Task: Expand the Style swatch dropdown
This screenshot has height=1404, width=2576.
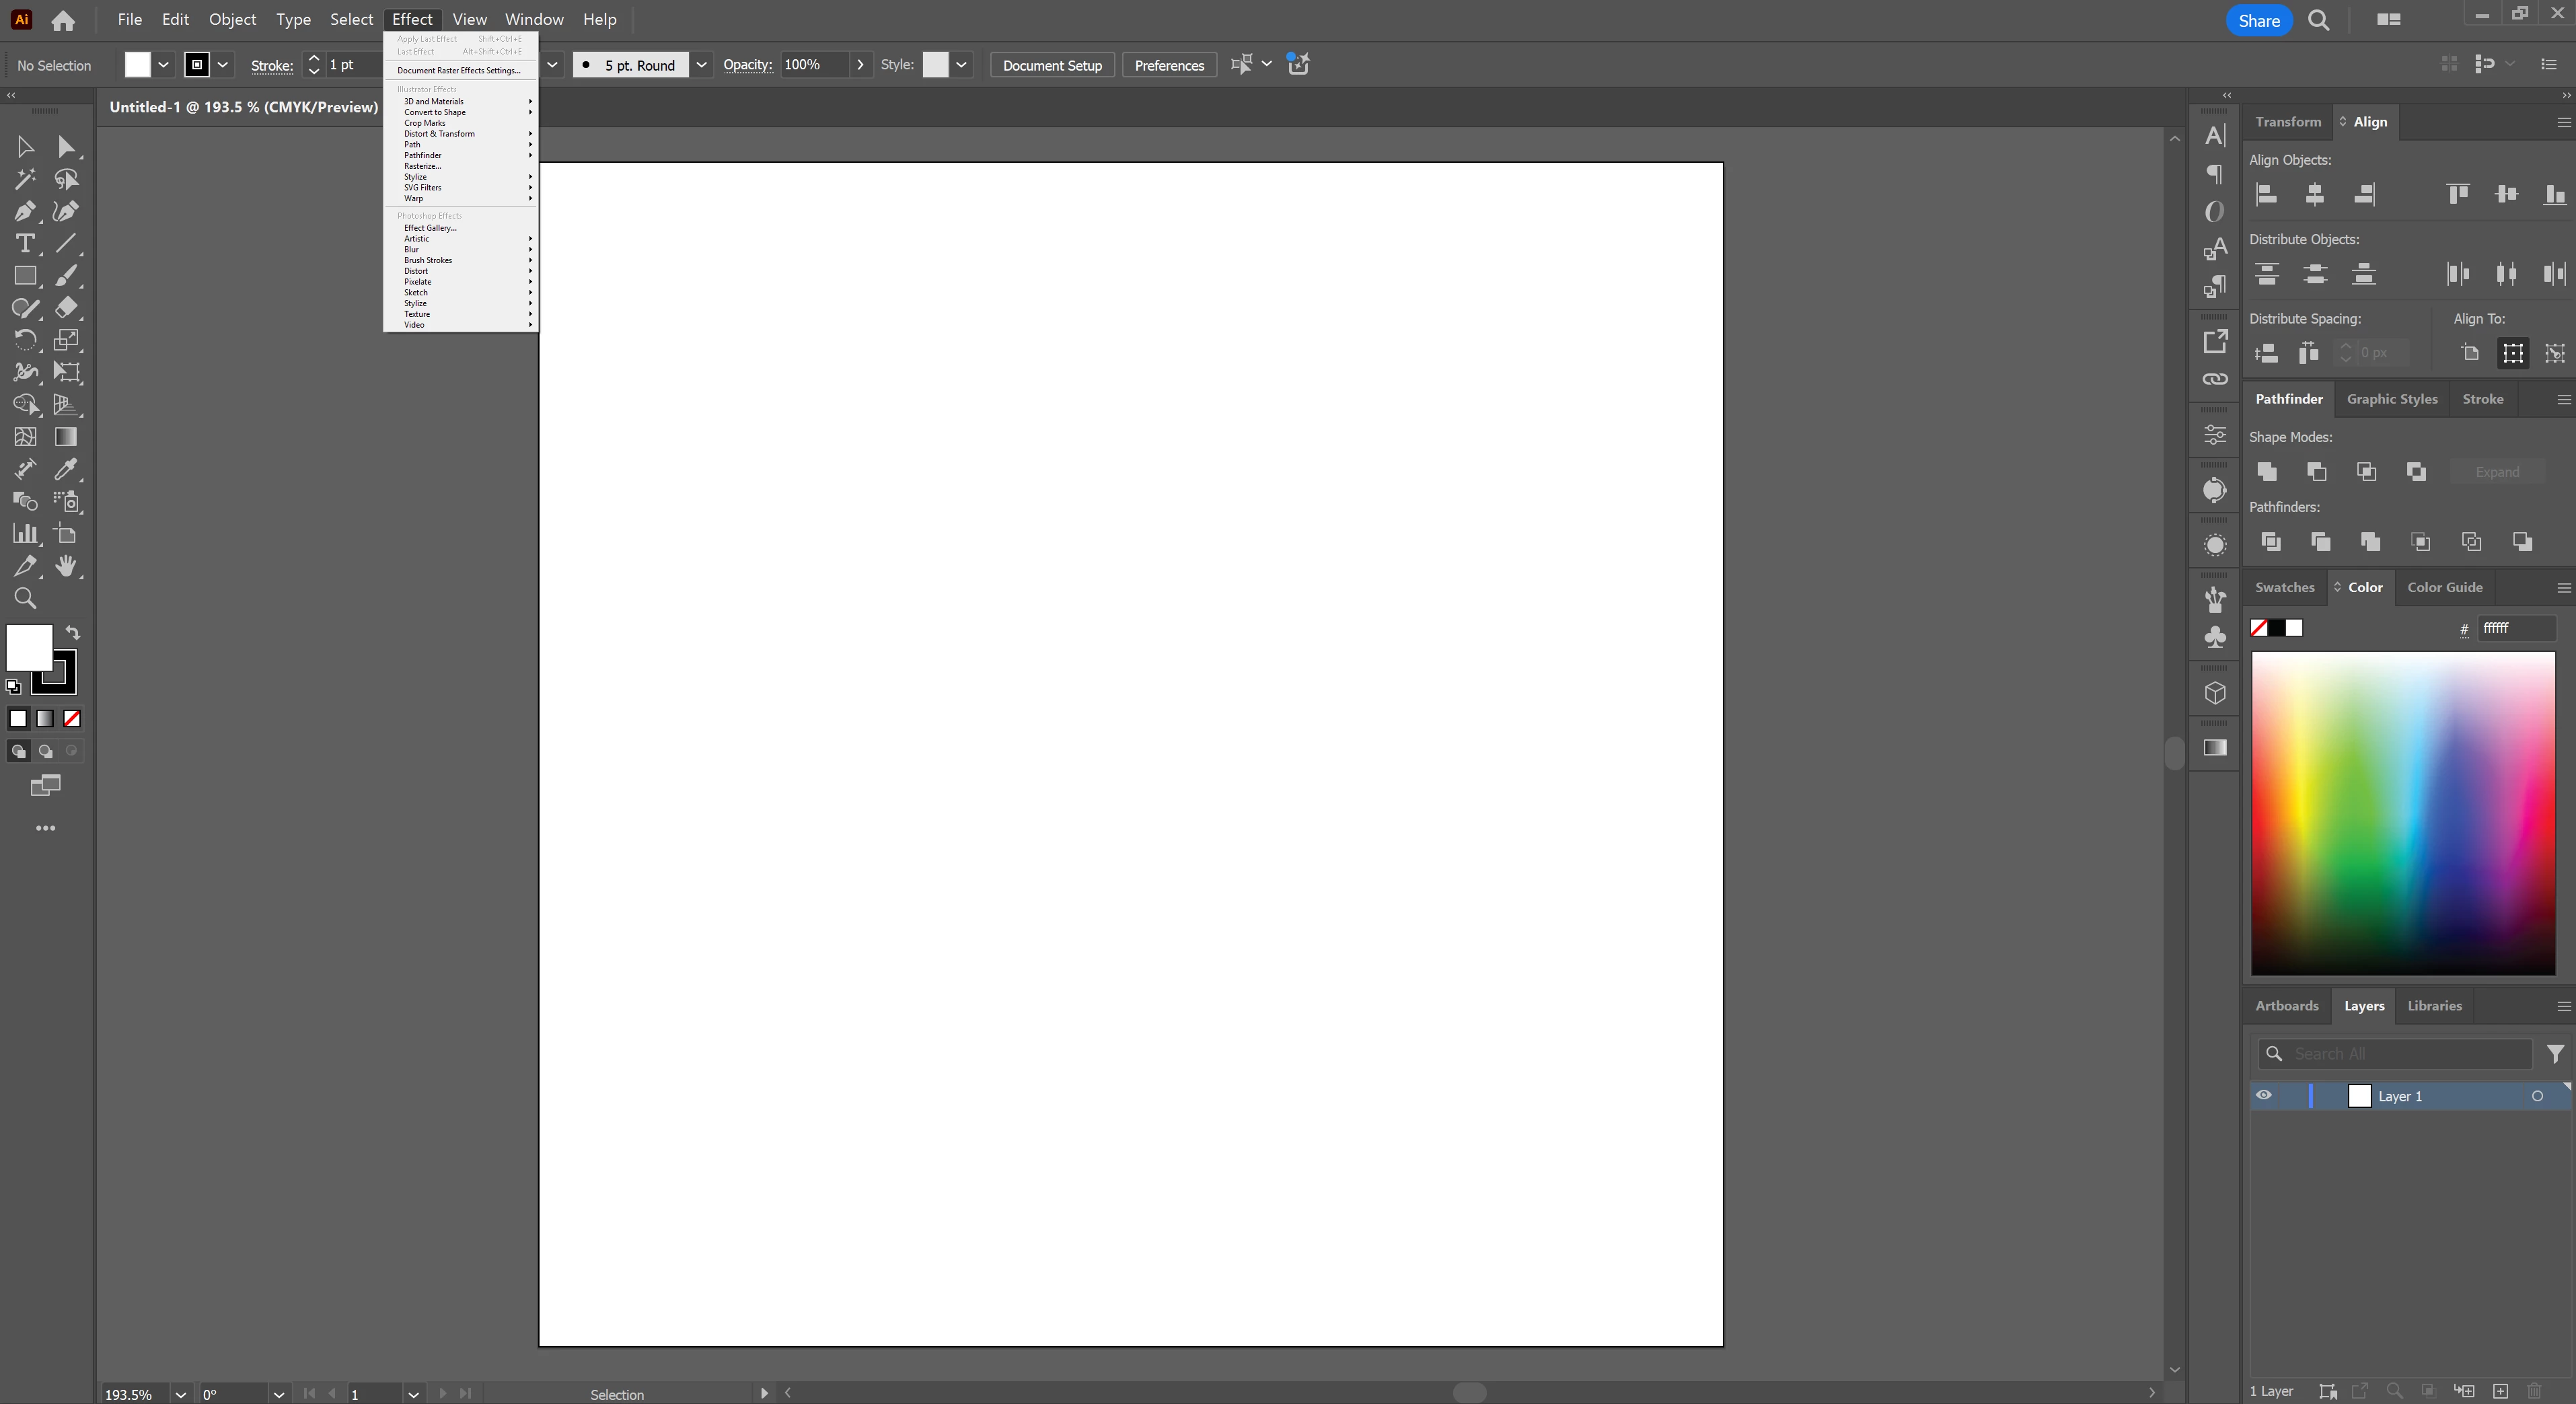Action: point(961,65)
